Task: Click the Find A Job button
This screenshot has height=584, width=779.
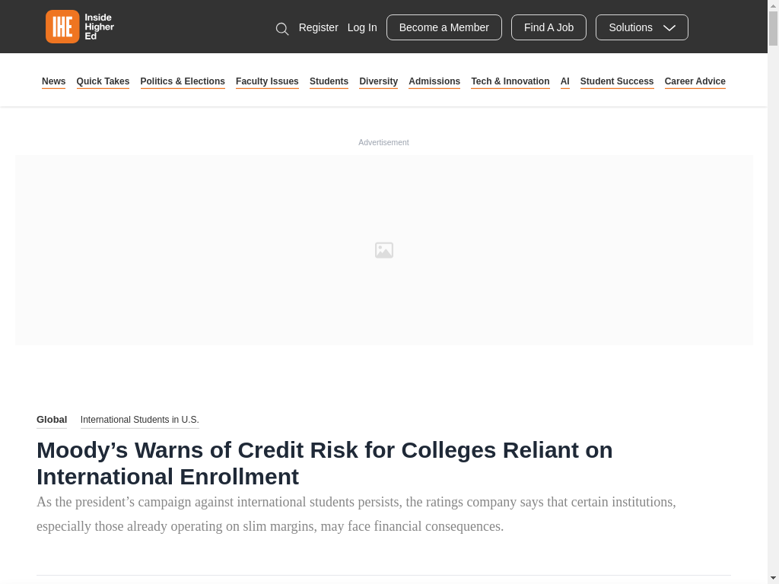Action: 548,27
